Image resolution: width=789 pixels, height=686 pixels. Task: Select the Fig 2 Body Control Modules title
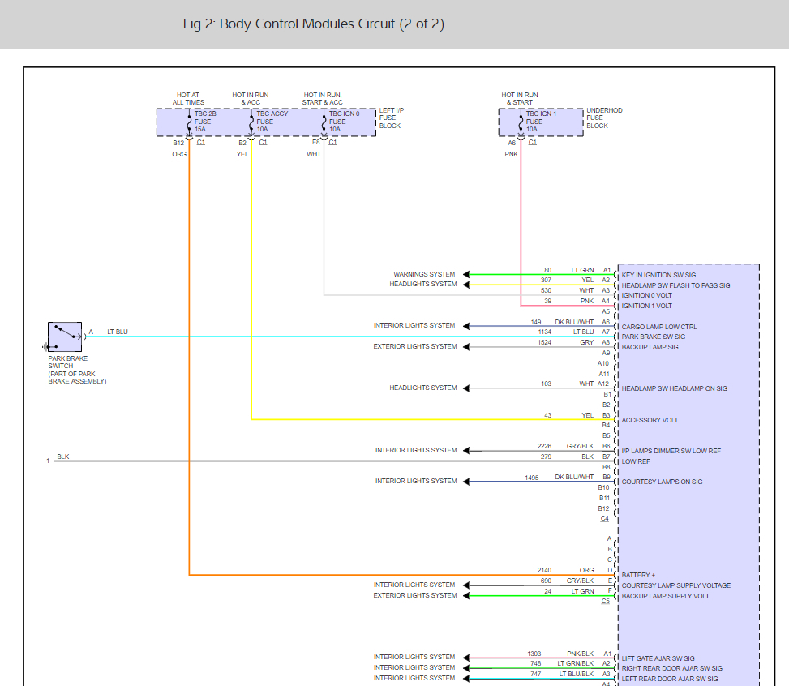pyautogui.click(x=314, y=24)
